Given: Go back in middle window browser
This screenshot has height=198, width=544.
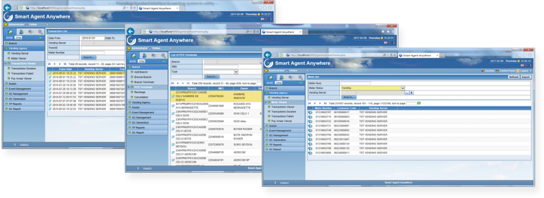Looking at the screenshot, I should coord(130,31).
